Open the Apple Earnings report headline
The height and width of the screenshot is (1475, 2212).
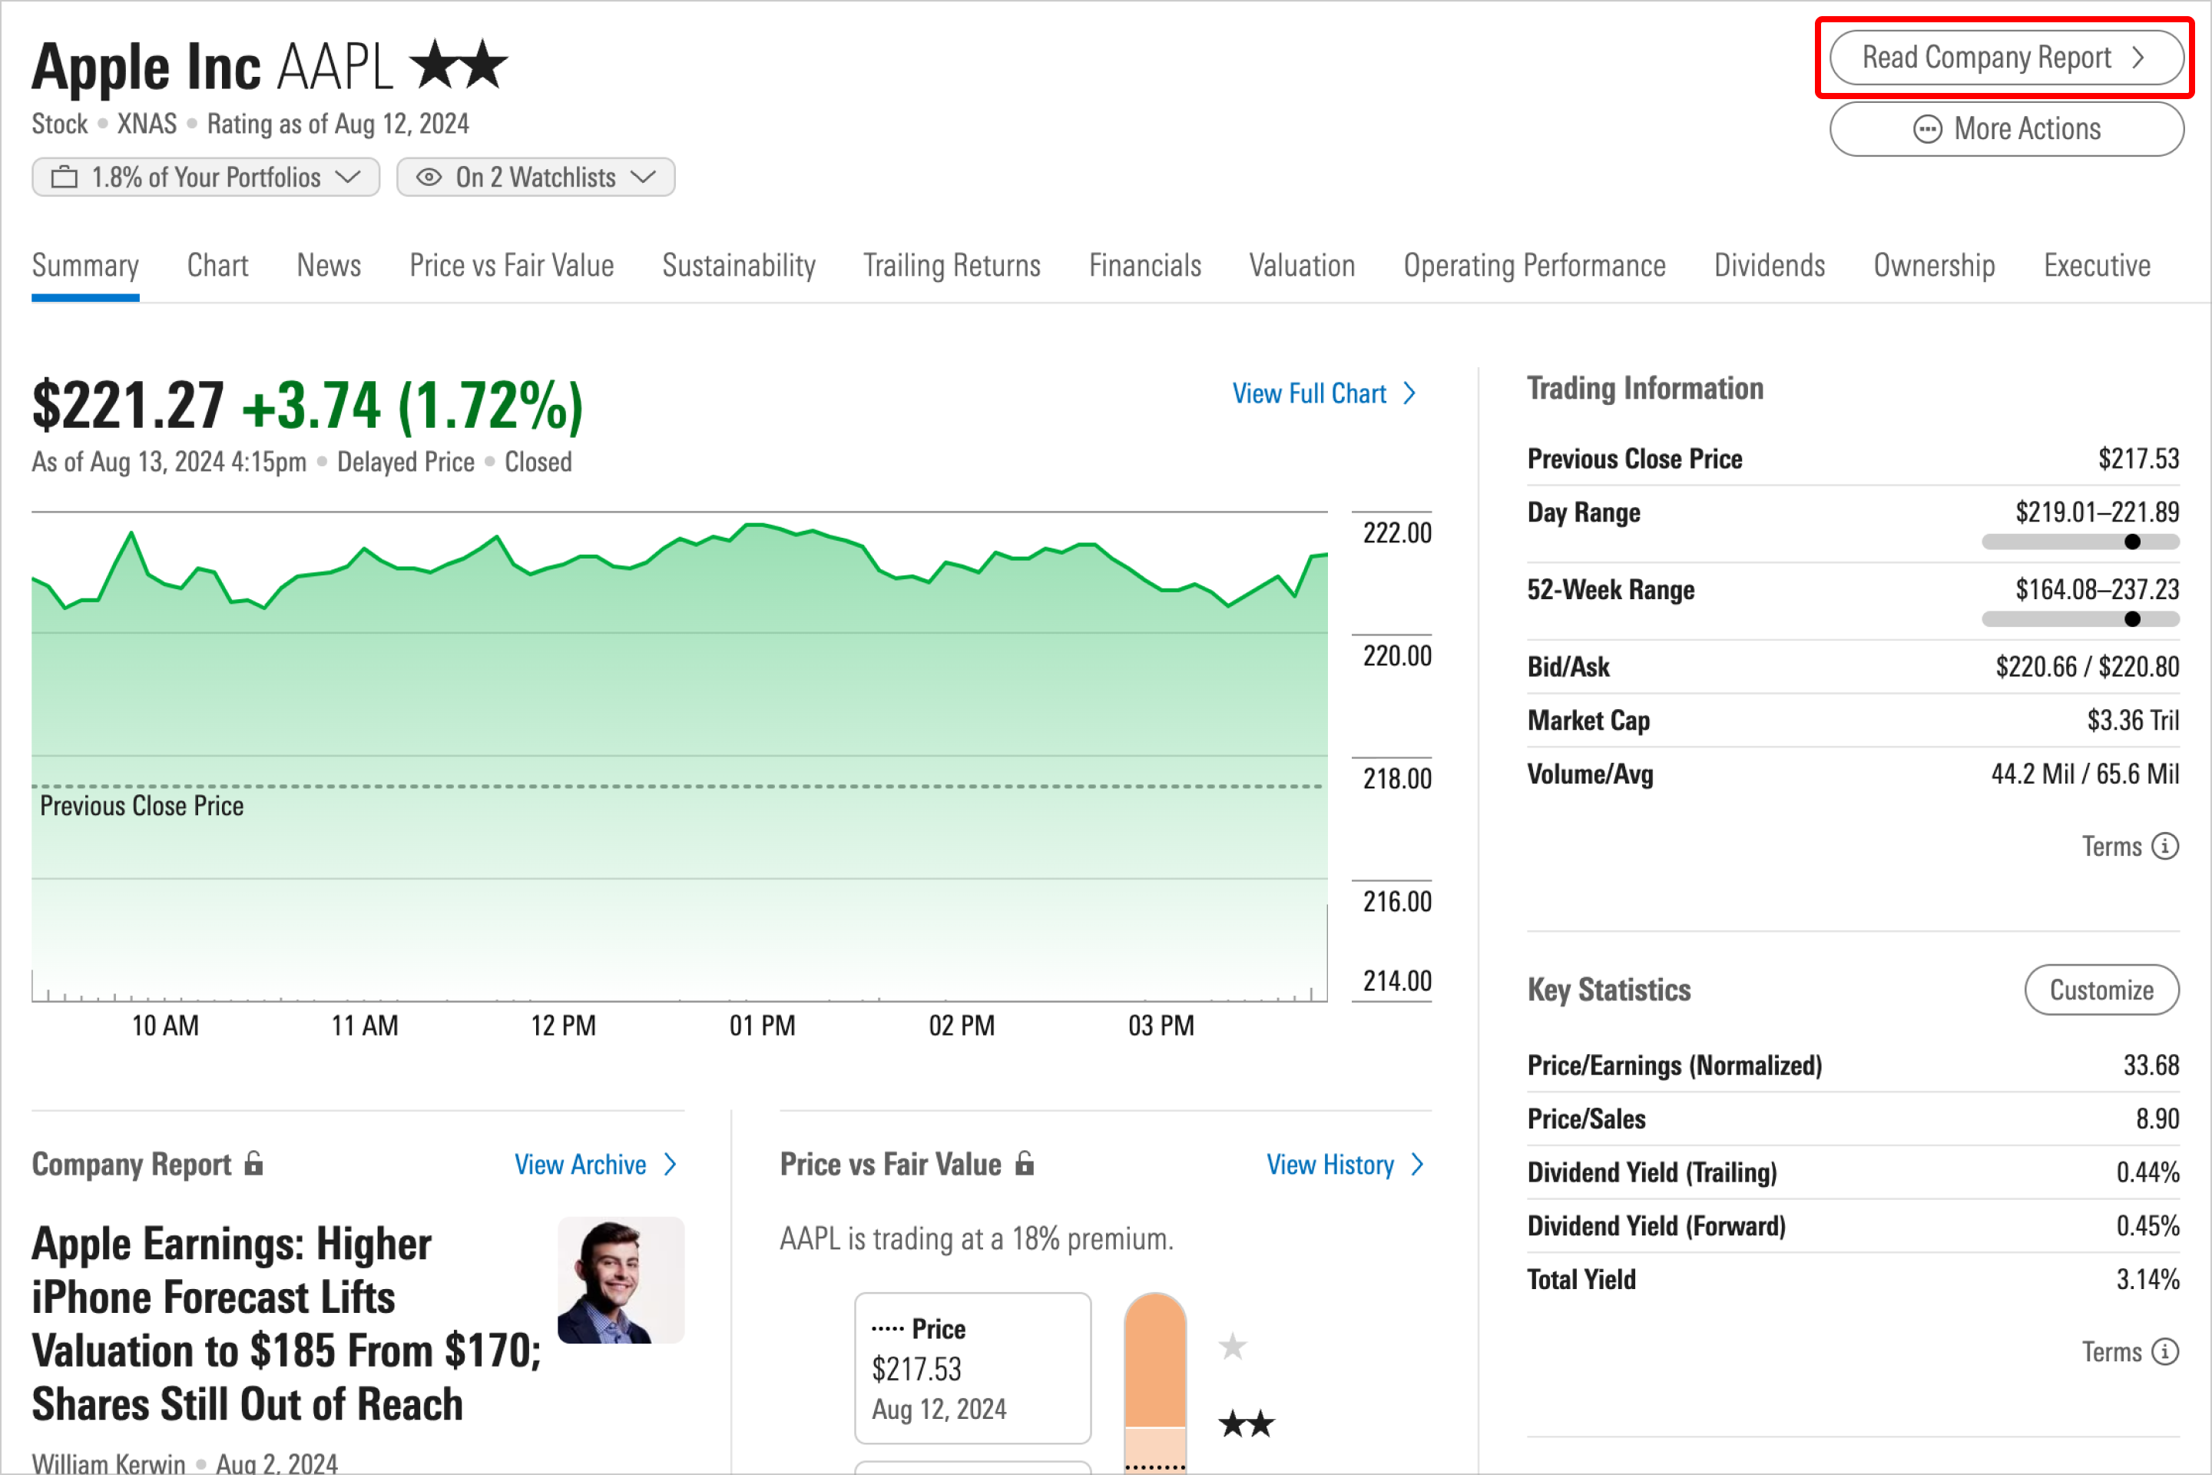tap(286, 1324)
